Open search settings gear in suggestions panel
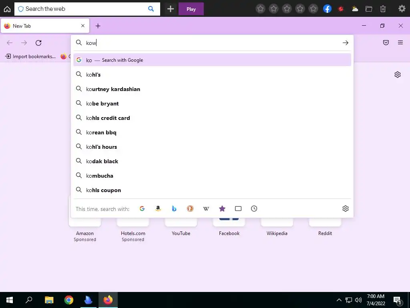This screenshot has height=308, width=410. tap(346, 209)
